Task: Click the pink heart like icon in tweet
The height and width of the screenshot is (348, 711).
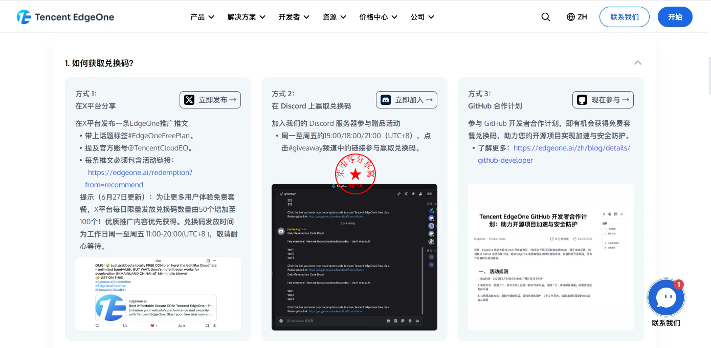Action: [152, 325]
